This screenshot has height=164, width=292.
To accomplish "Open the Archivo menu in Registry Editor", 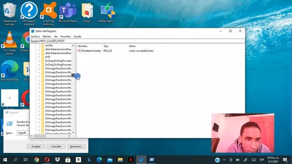I will [35, 36].
